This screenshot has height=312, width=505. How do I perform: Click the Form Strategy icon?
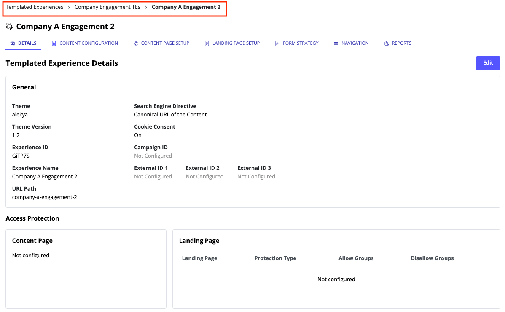point(277,43)
